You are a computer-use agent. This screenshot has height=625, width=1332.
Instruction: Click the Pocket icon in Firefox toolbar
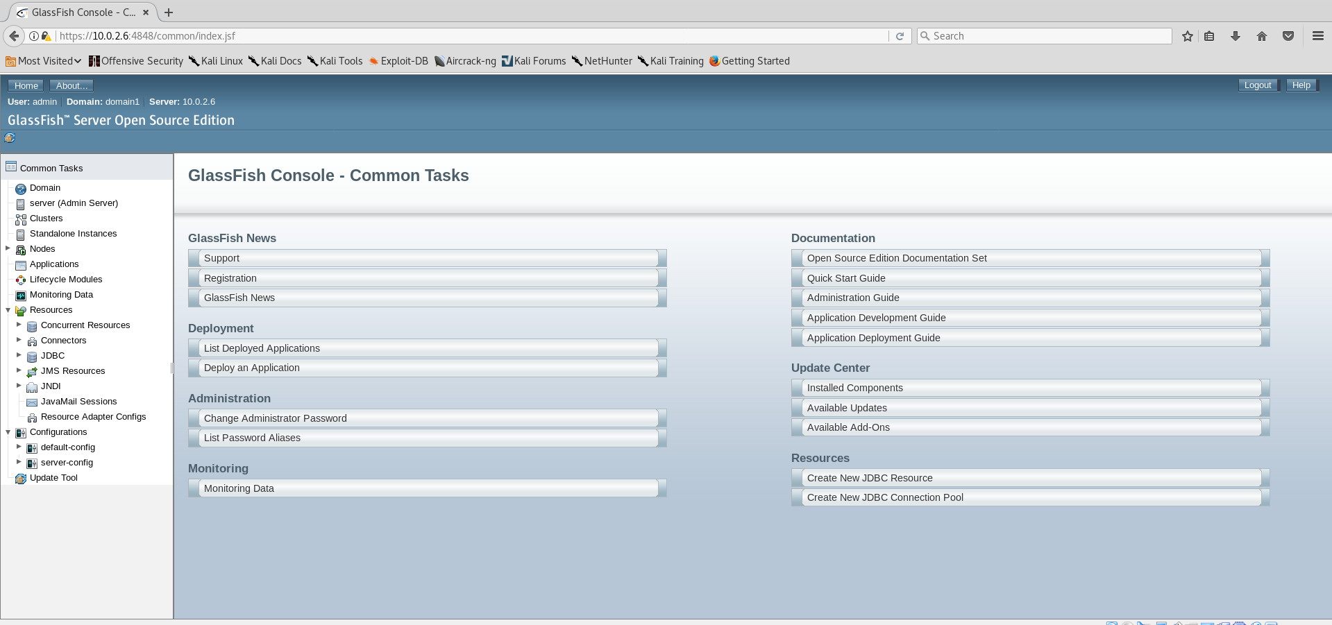(1288, 36)
